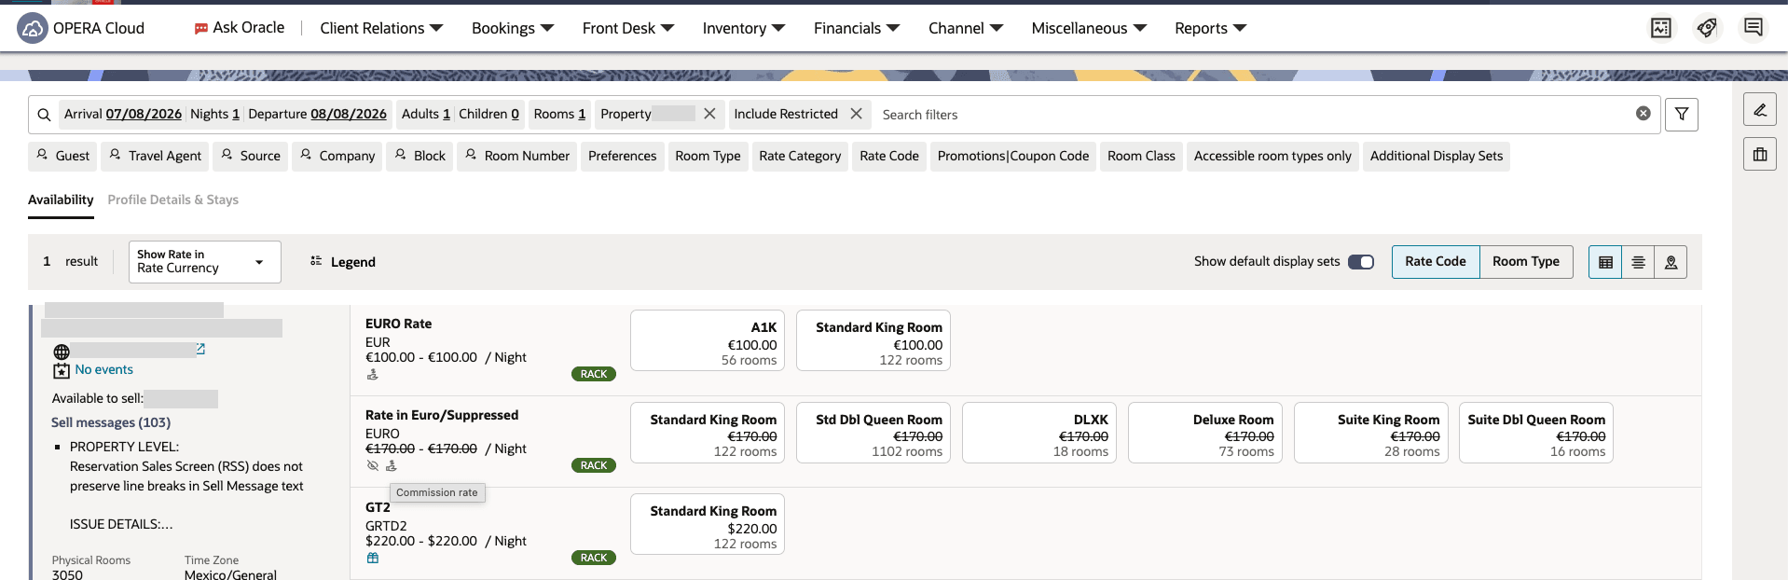Open the No events link
The width and height of the screenshot is (1788, 580).
click(104, 369)
